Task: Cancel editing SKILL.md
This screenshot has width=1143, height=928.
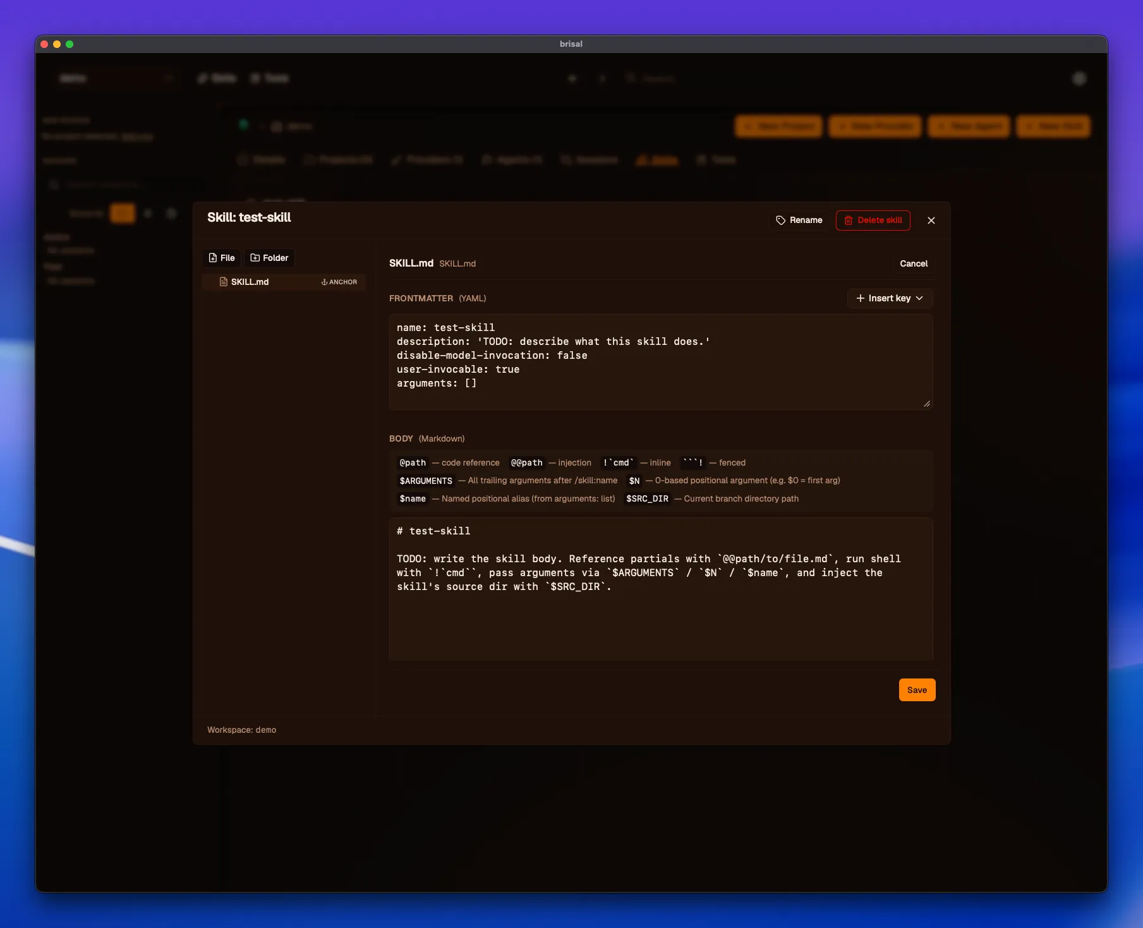Action: click(x=914, y=263)
